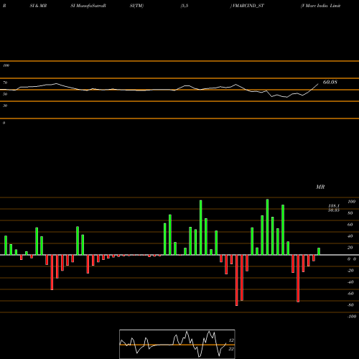The height and width of the screenshot is (359, 359).
Task: Select the 50.85 value in MR panel
Action: [334, 210]
